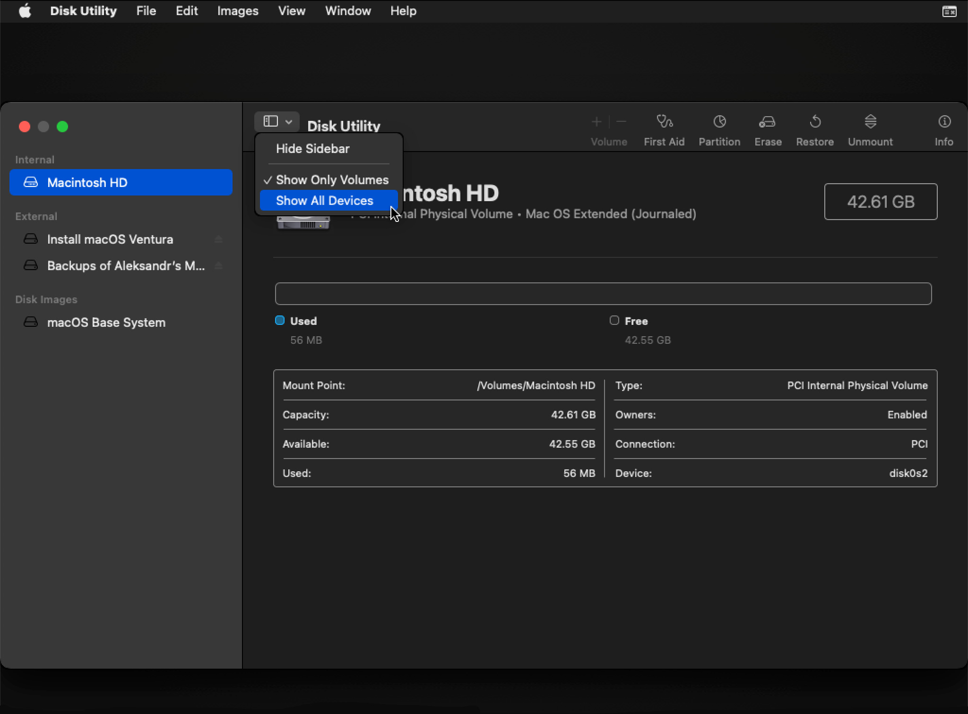This screenshot has width=968, height=714.
Task: Select Install macOS Ventura volume
Action: pyautogui.click(x=121, y=239)
